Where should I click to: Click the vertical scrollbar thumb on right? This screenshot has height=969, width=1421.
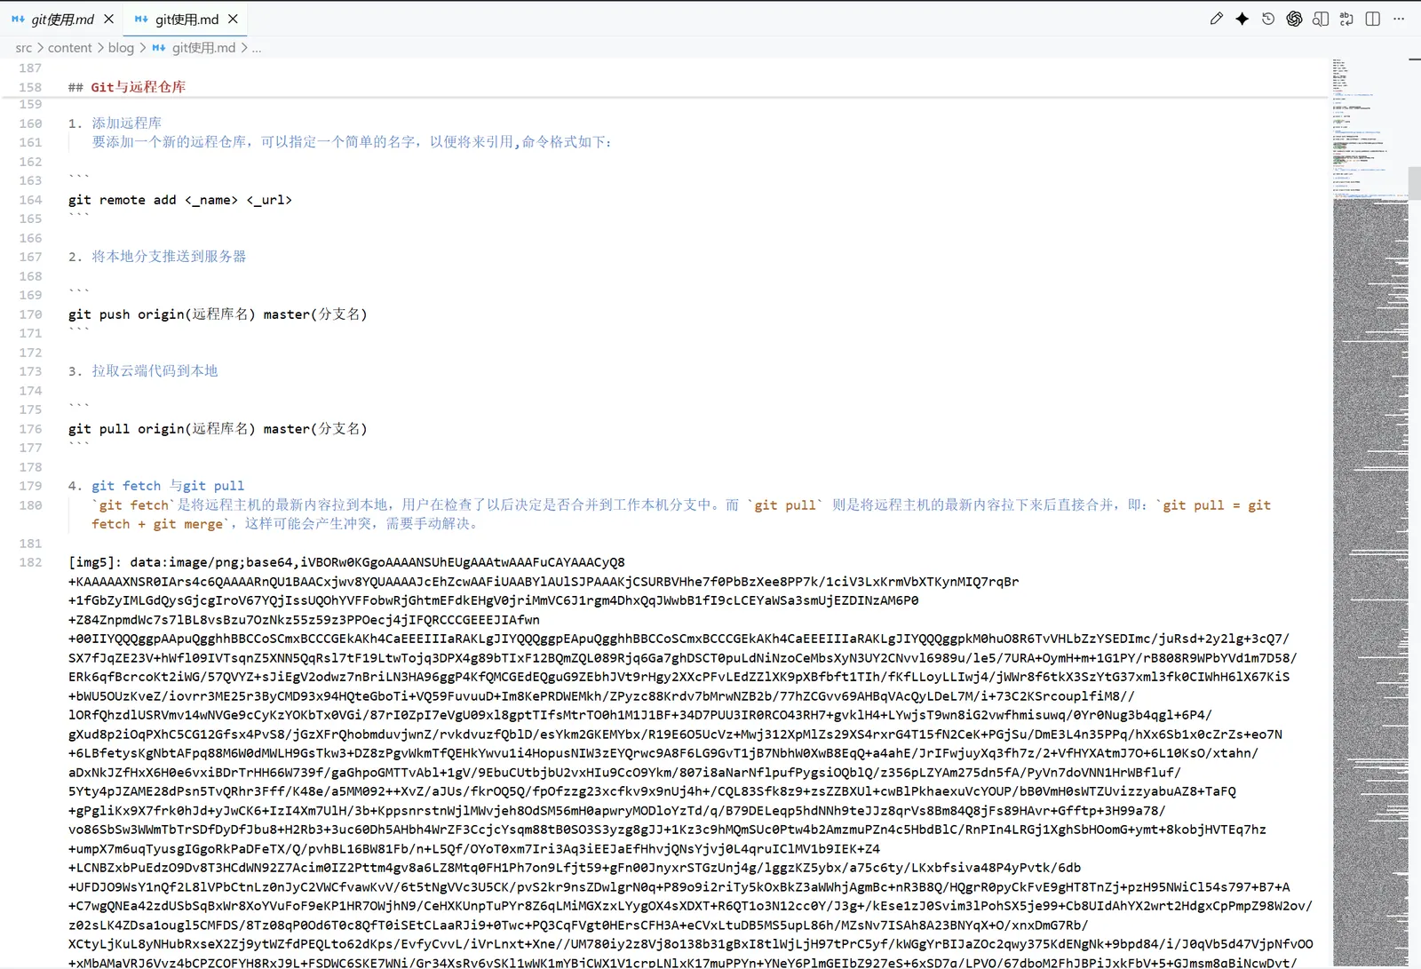1414,182
